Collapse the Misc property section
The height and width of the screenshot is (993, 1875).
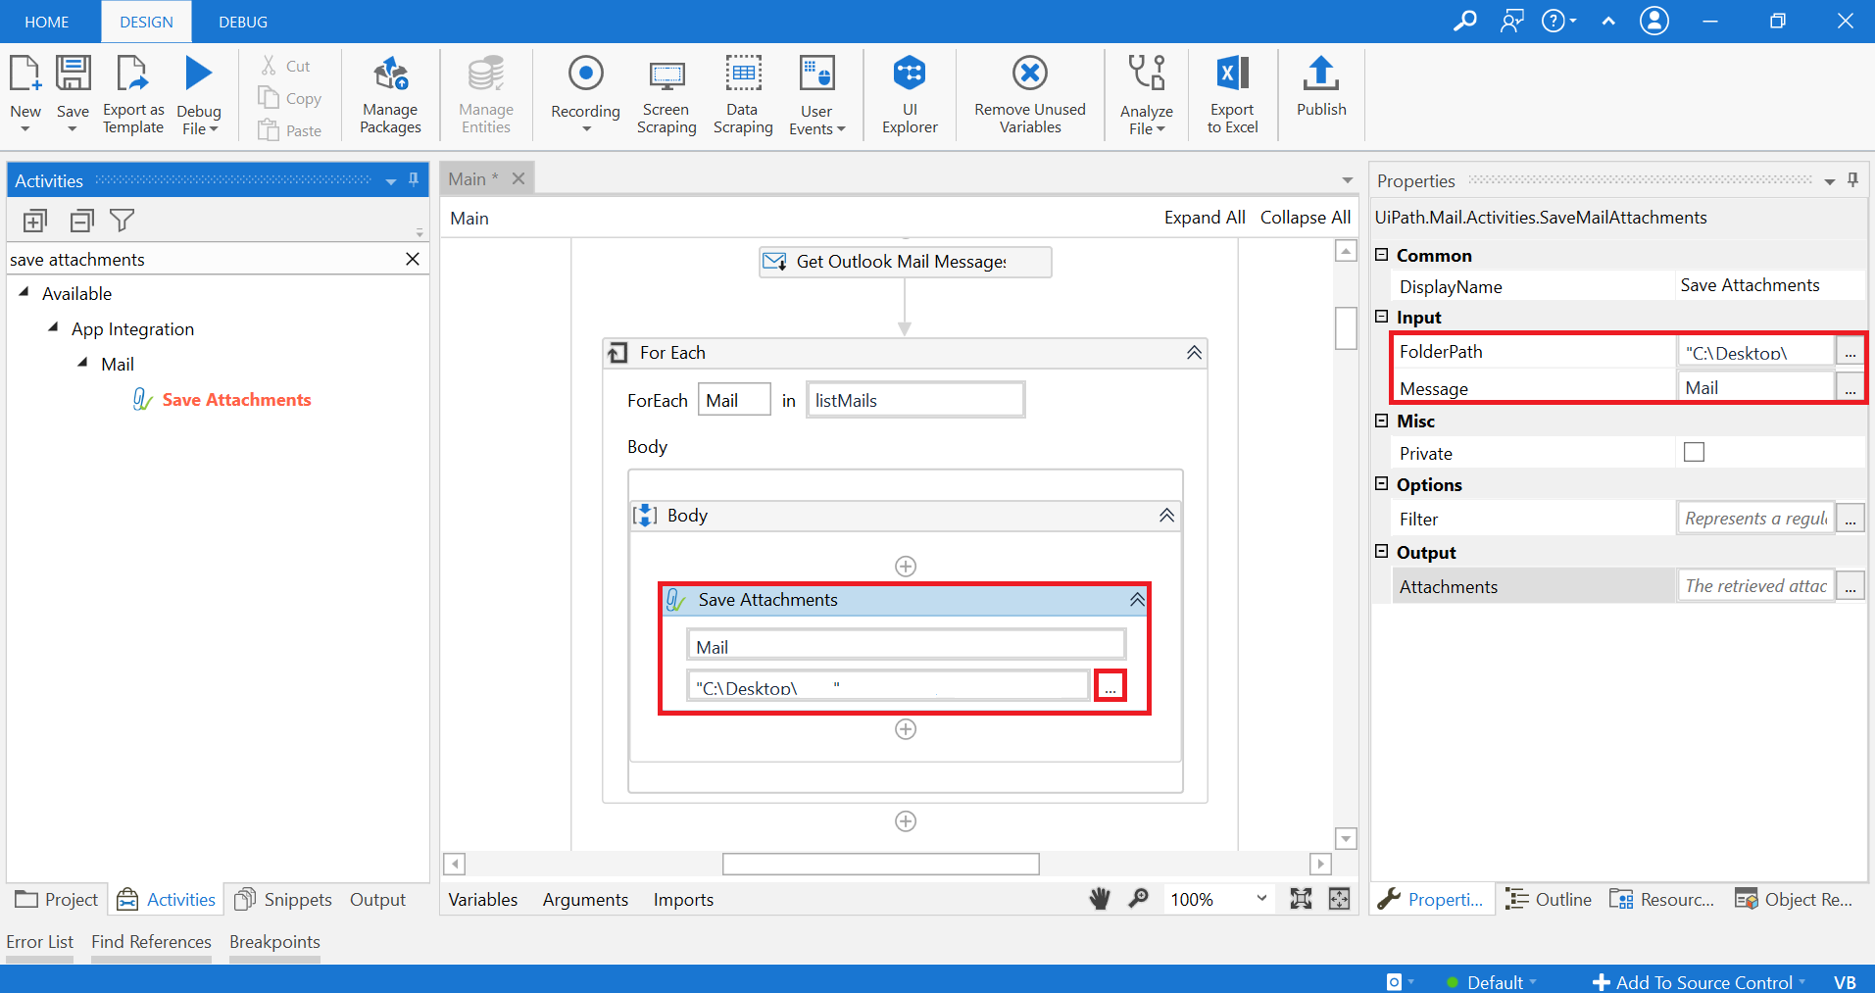(x=1382, y=421)
